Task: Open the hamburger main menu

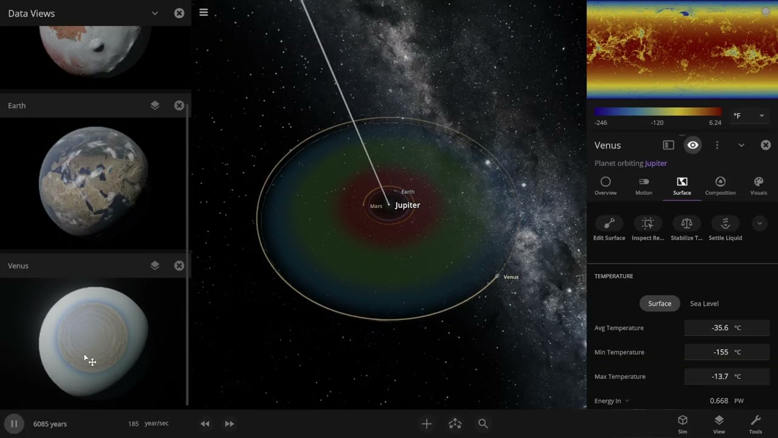Action: (x=204, y=13)
